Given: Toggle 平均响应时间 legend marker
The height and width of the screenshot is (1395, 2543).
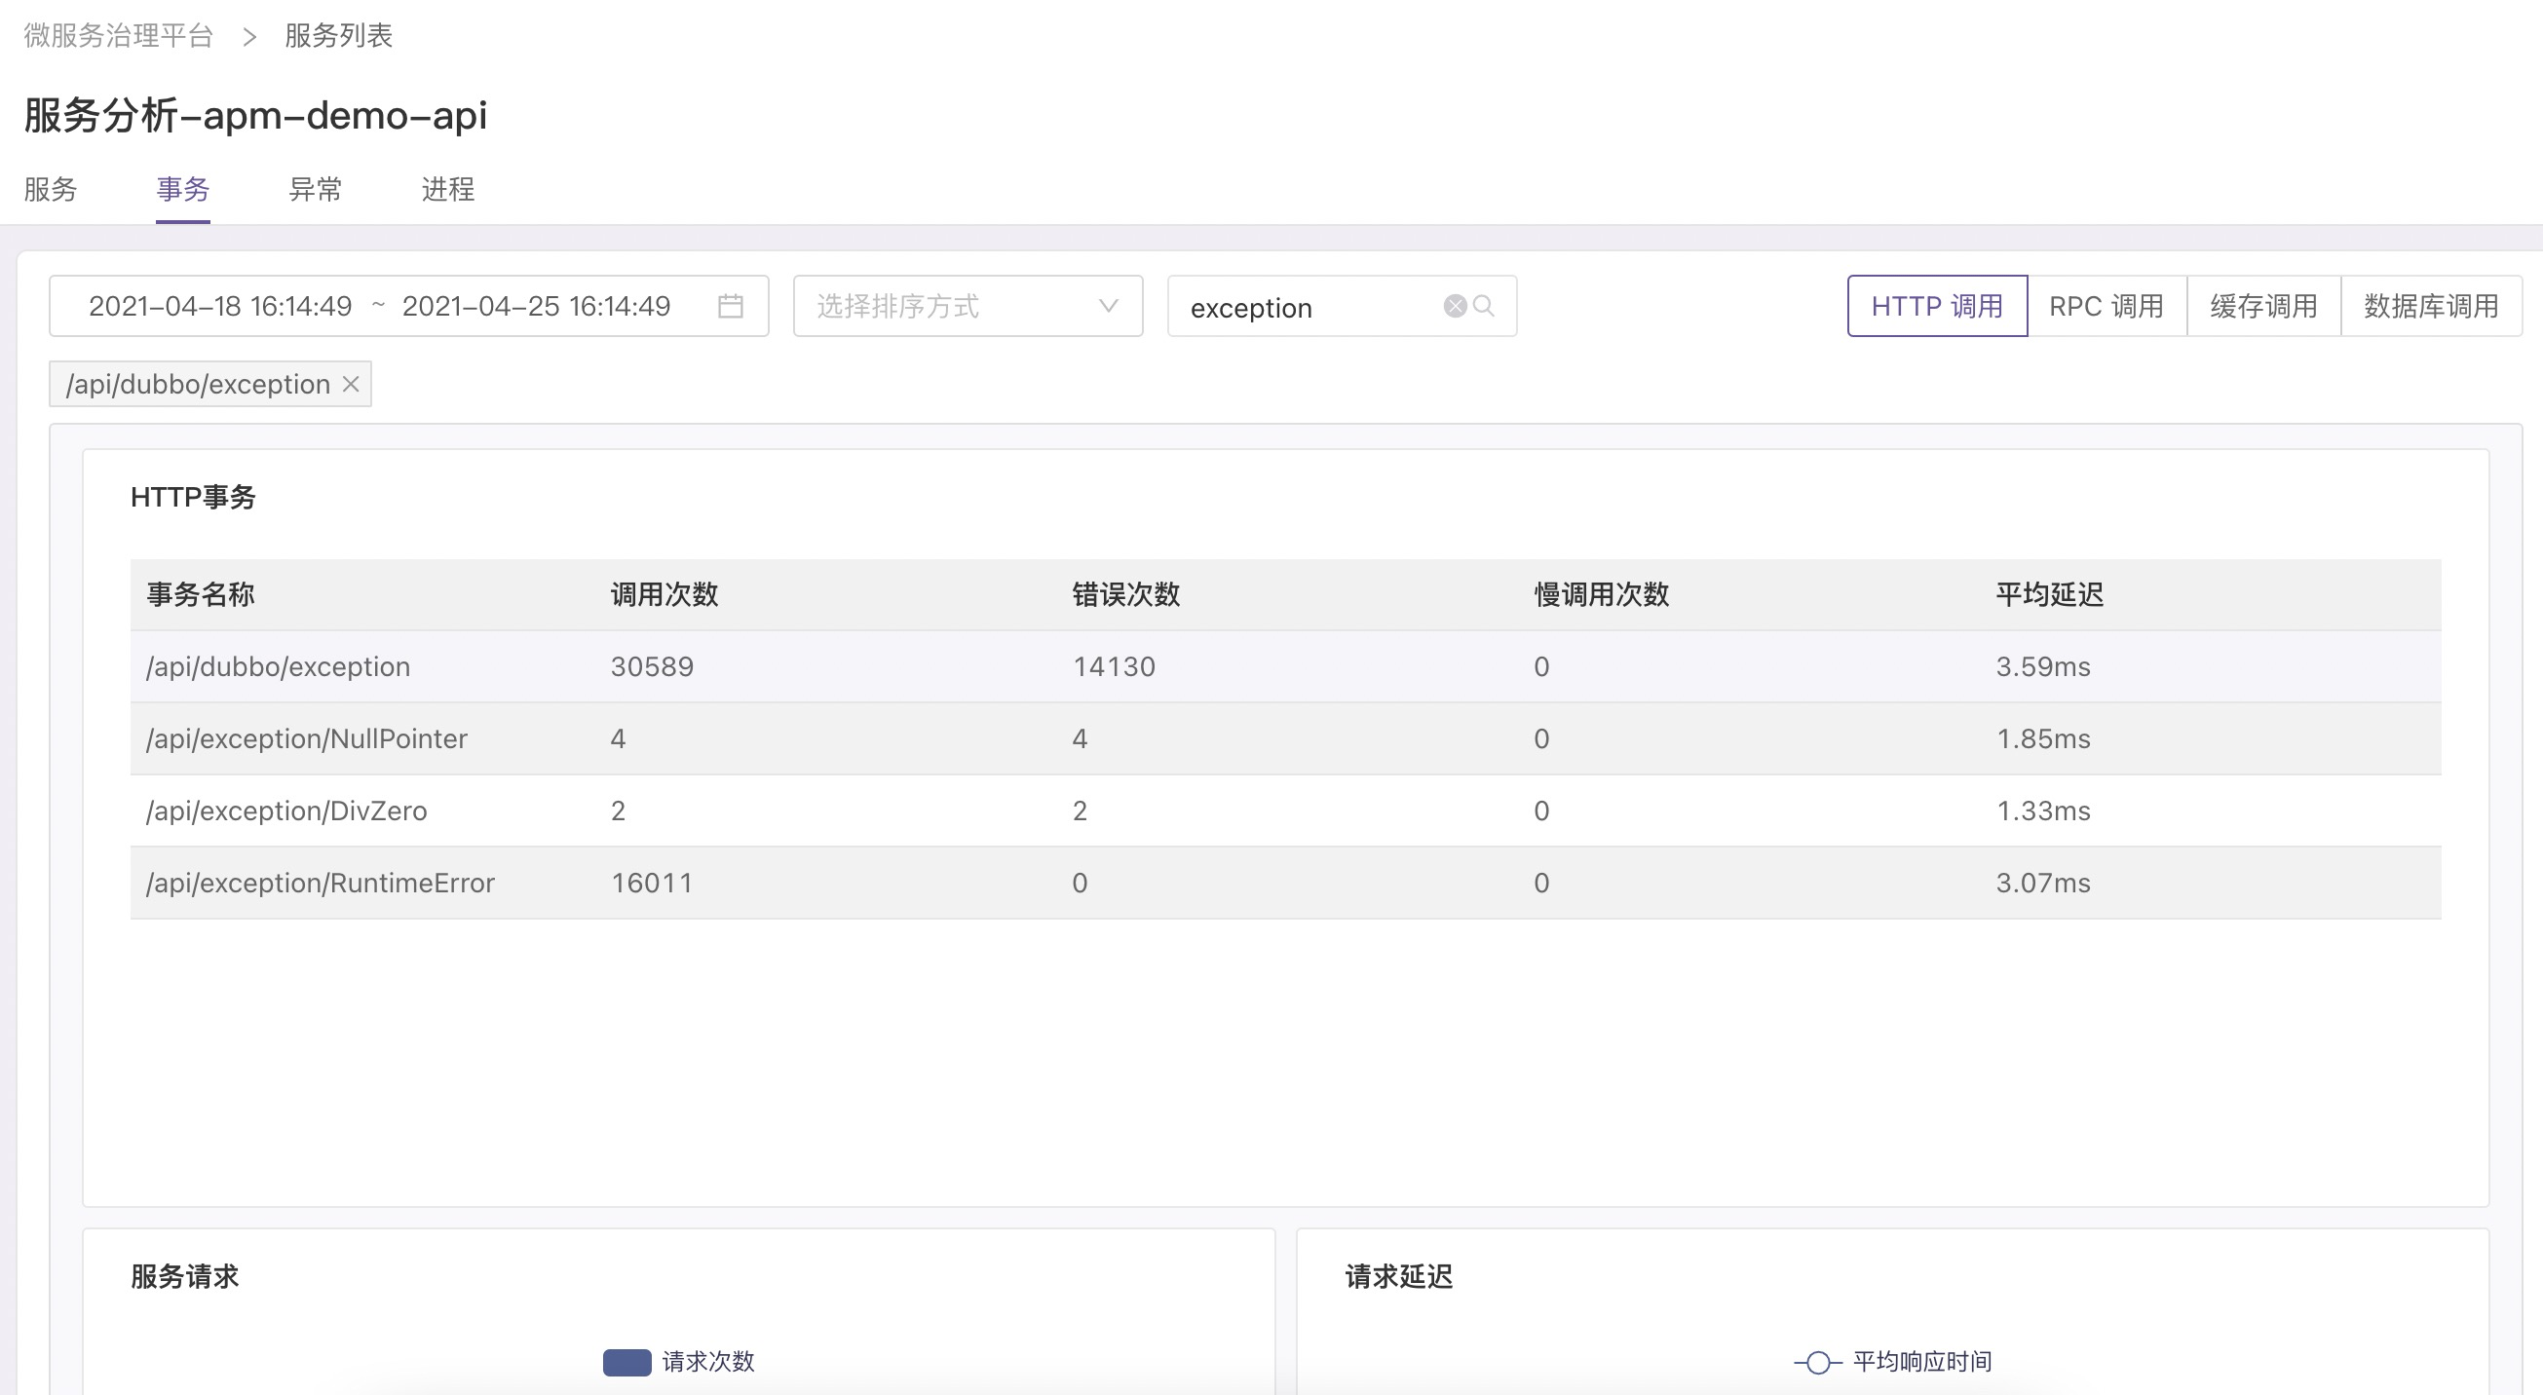Looking at the screenshot, I should click(x=1817, y=1363).
